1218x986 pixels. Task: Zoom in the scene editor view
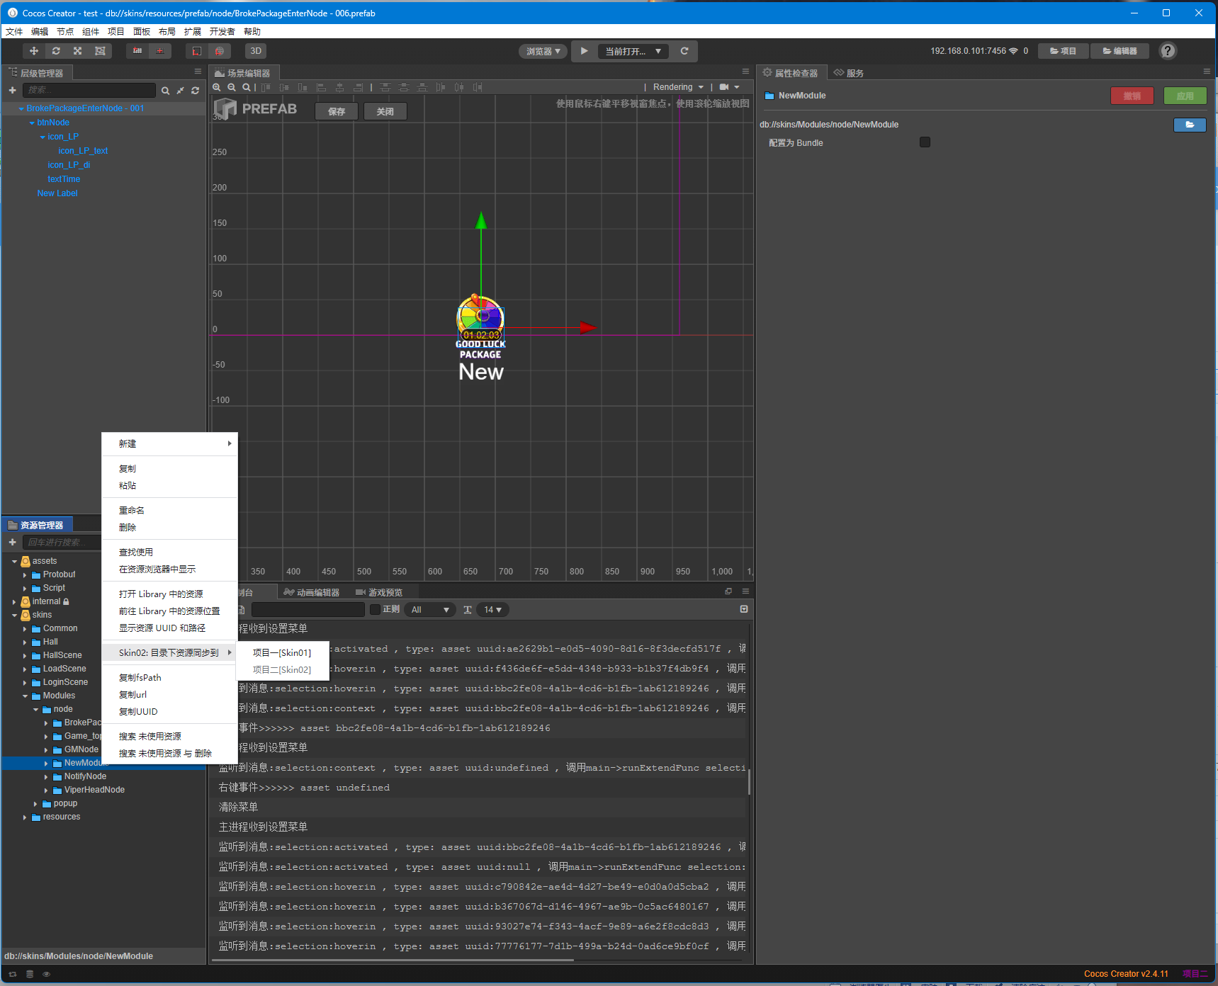pos(217,87)
